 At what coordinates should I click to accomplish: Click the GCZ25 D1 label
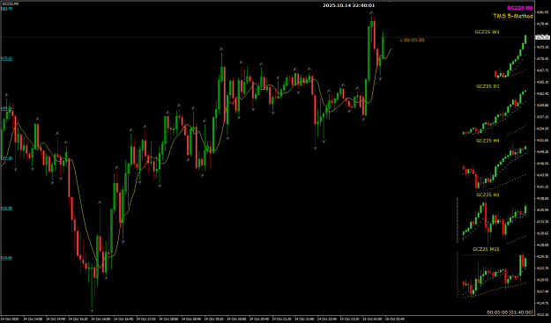tap(488, 86)
